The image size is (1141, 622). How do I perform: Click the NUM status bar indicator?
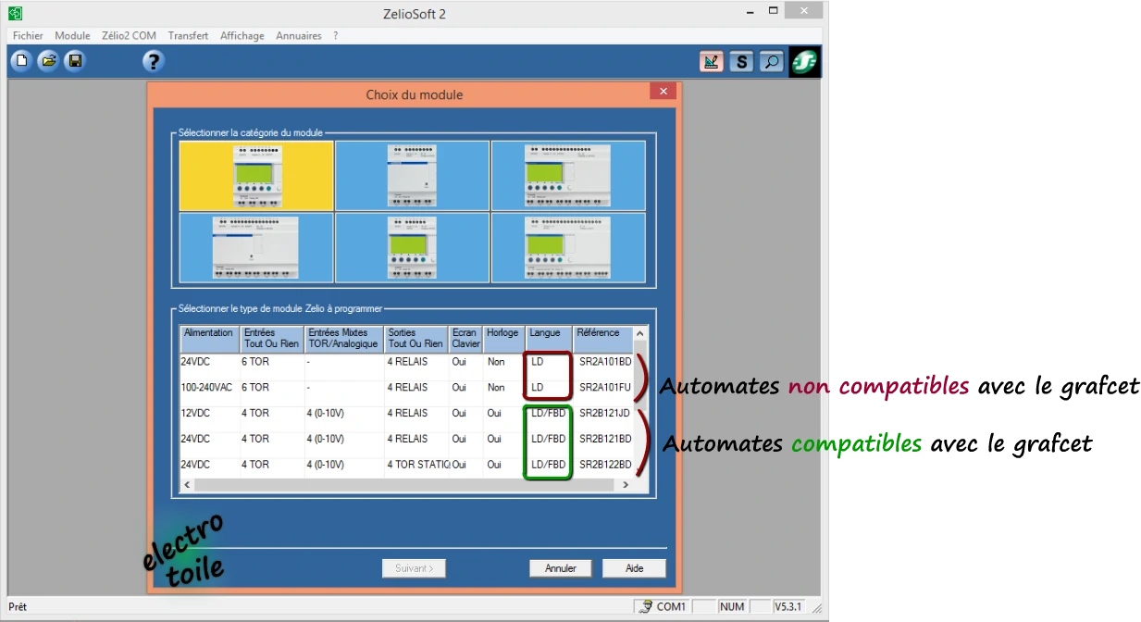(732, 606)
